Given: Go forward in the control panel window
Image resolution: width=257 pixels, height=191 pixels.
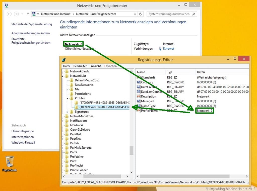Looking at the screenshot, I should tap(16, 14).
